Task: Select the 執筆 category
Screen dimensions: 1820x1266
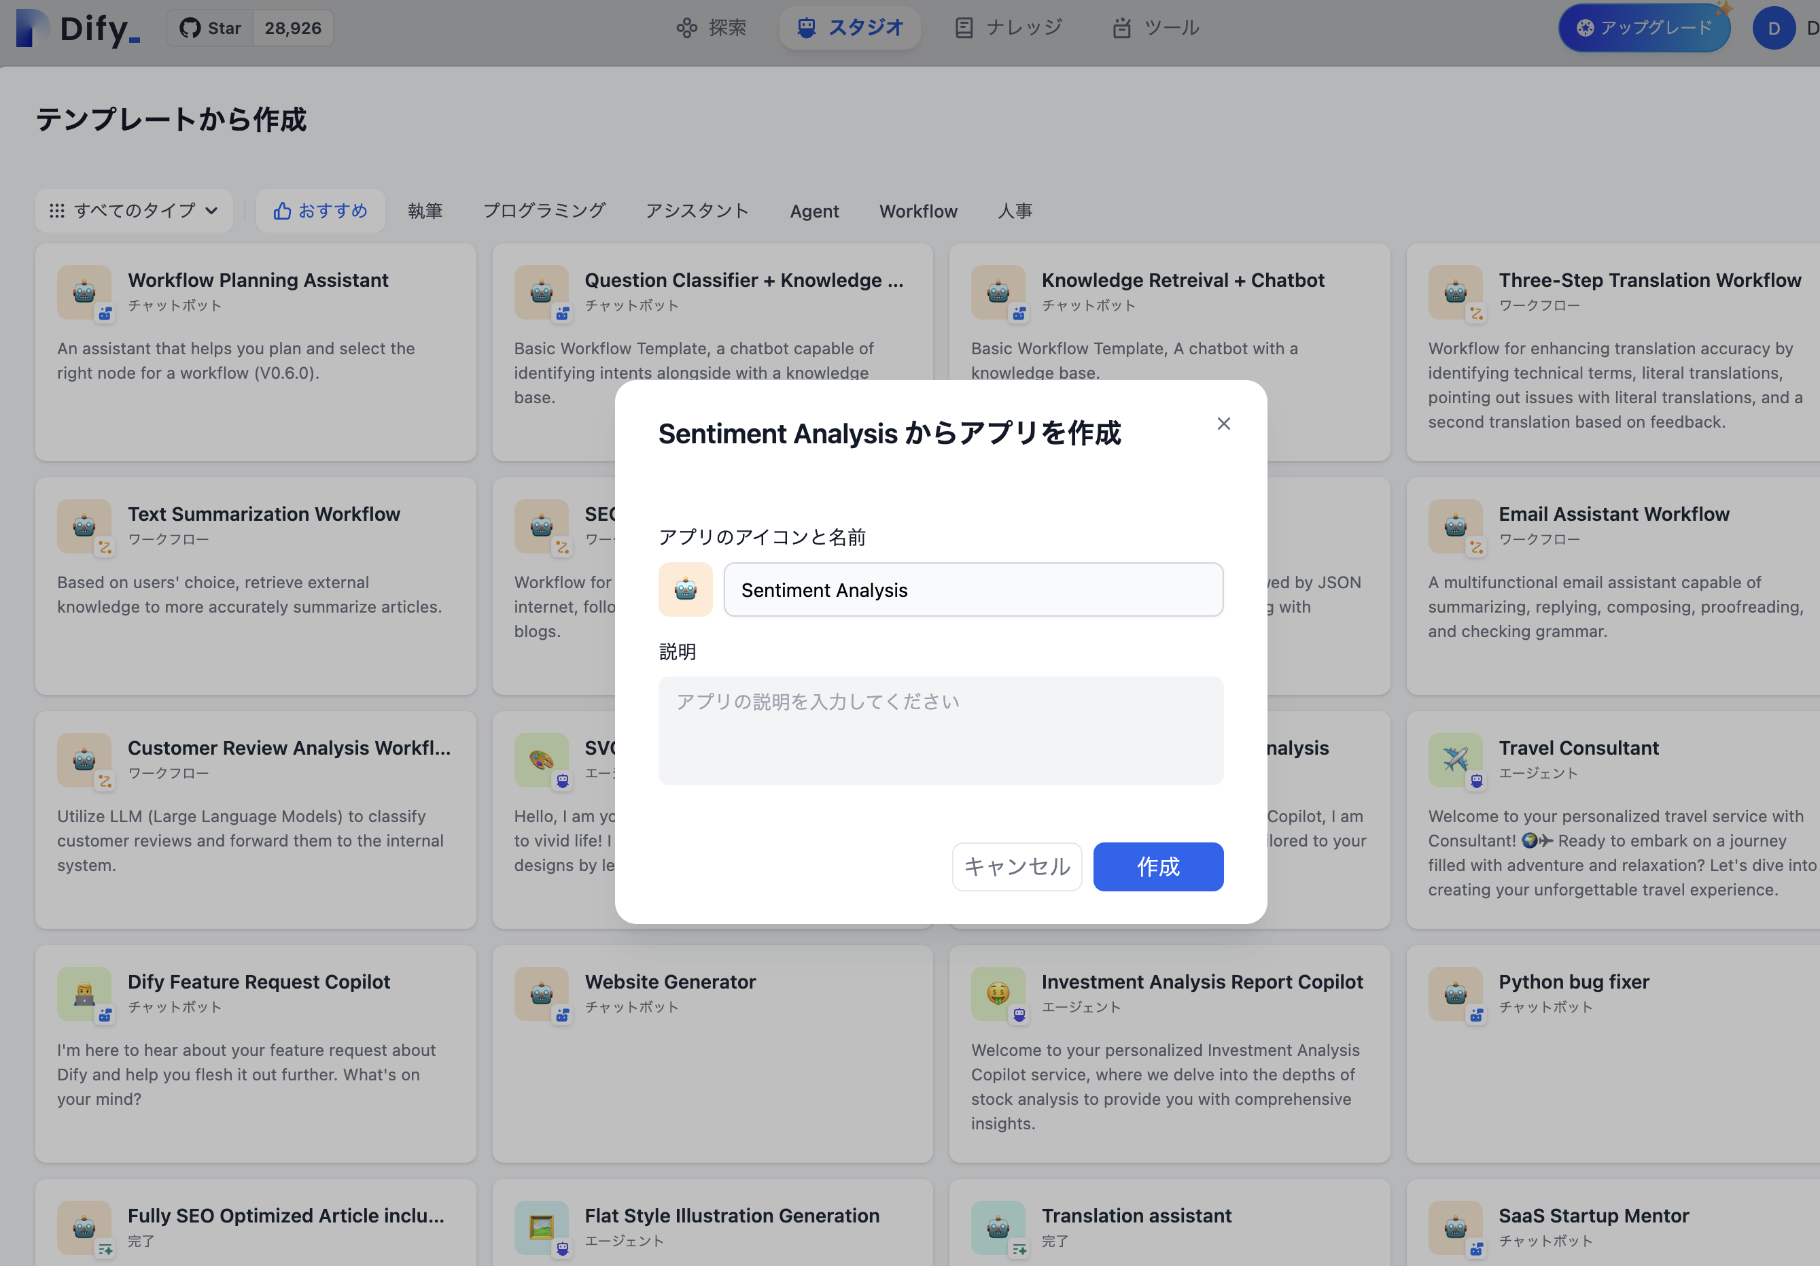Action: click(425, 211)
